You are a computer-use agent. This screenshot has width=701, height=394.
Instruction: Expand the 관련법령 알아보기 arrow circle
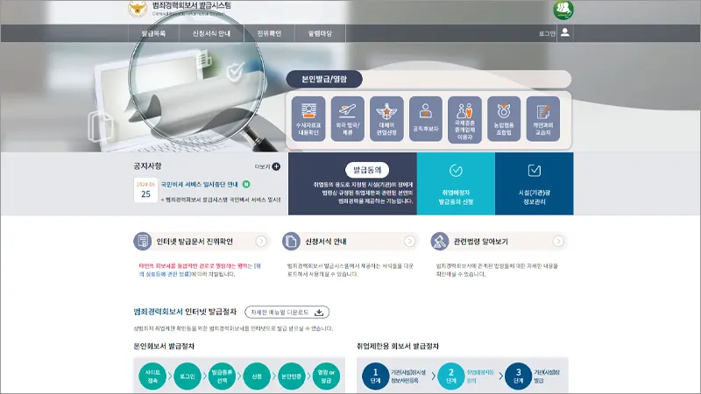point(558,242)
